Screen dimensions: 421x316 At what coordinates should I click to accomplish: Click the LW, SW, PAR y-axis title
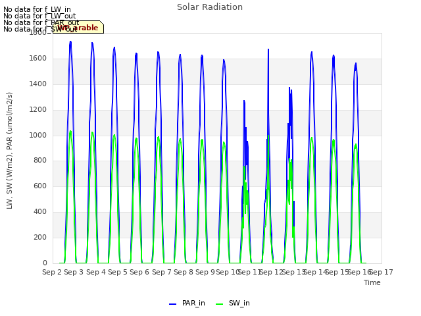9,151
